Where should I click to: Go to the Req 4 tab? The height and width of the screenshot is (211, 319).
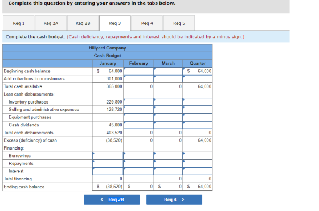147,23
